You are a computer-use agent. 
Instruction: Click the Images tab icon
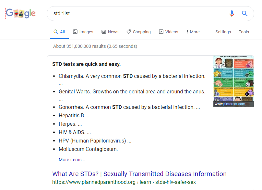point(75,32)
